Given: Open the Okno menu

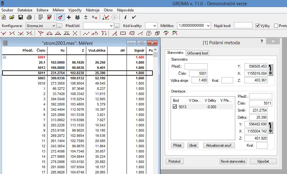Looking at the screenshot, I should click(108, 10).
